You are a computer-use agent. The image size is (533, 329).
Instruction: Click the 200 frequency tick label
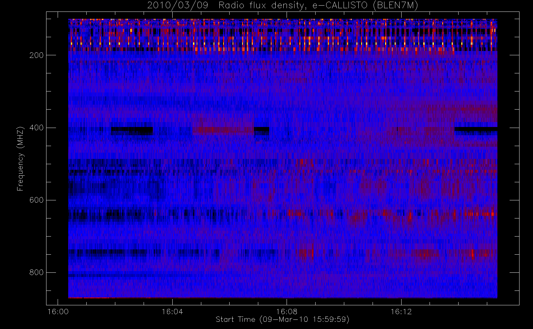click(x=36, y=55)
